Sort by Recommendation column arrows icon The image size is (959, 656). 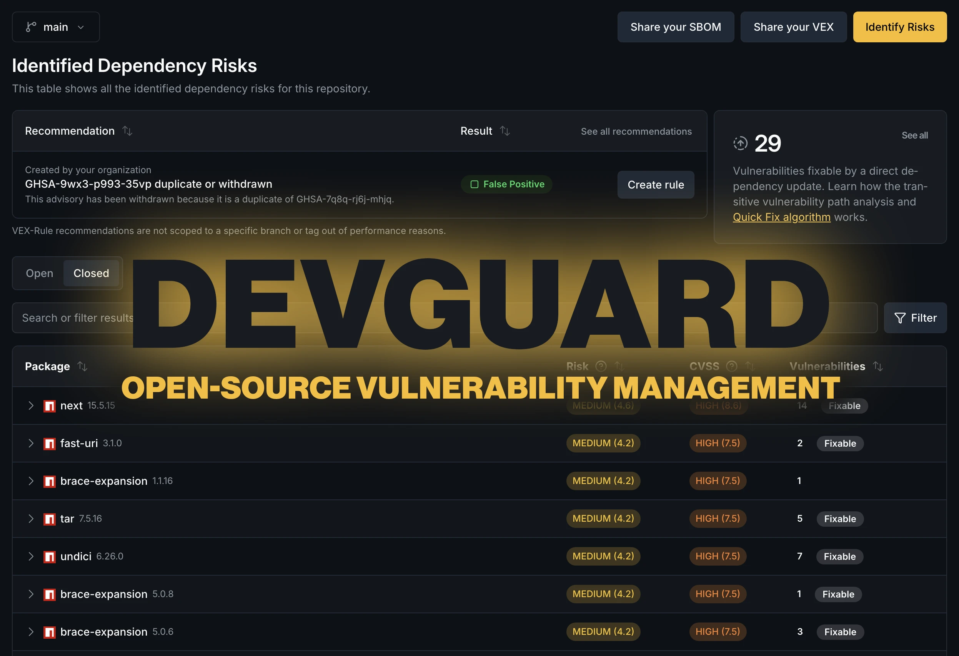[x=127, y=131]
